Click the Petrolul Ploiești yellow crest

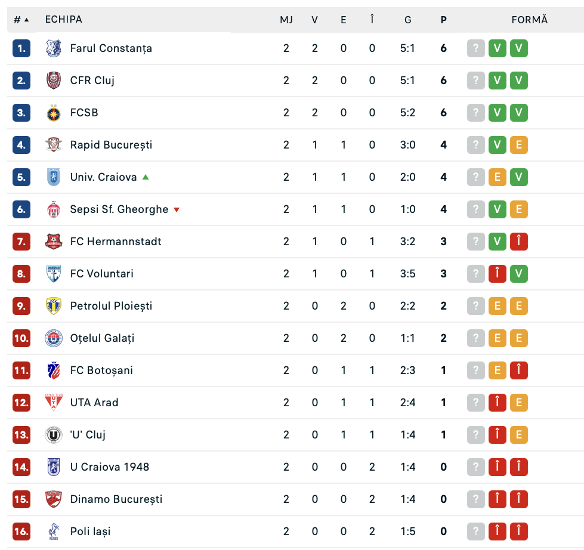point(54,306)
